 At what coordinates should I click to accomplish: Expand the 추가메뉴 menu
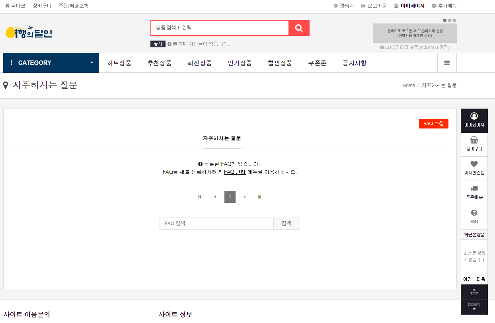pyautogui.click(x=444, y=6)
